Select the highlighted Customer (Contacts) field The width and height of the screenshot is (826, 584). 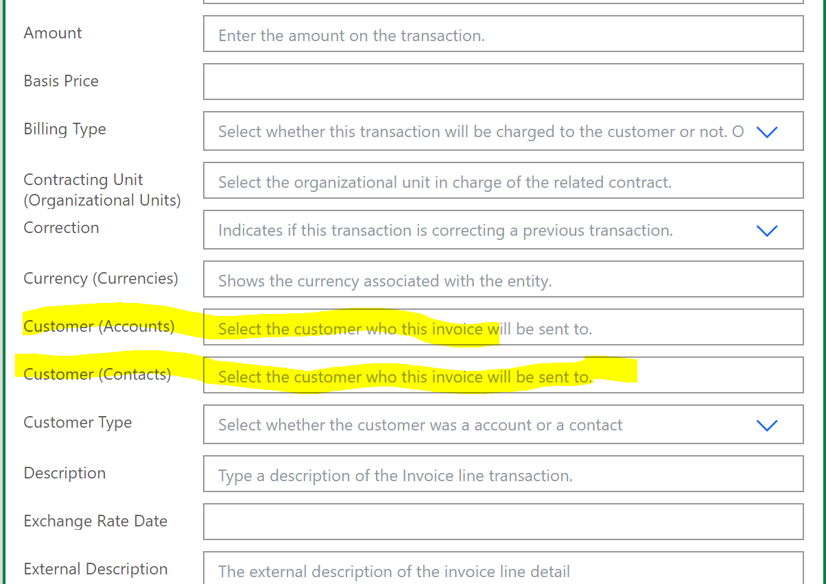[x=503, y=375]
